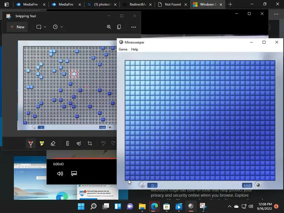Click the bottom-right tile of Minesweeper grid
284x213 pixels.
pyautogui.click(x=273, y=178)
